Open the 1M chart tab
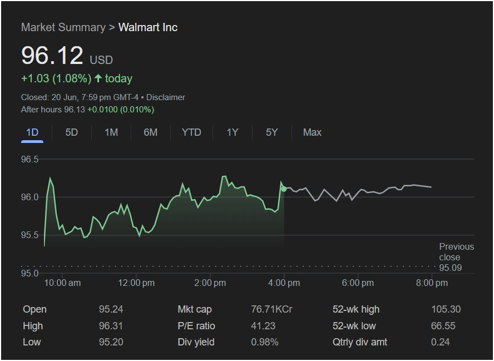Screen dimensions: 494x361 (111, 132)
